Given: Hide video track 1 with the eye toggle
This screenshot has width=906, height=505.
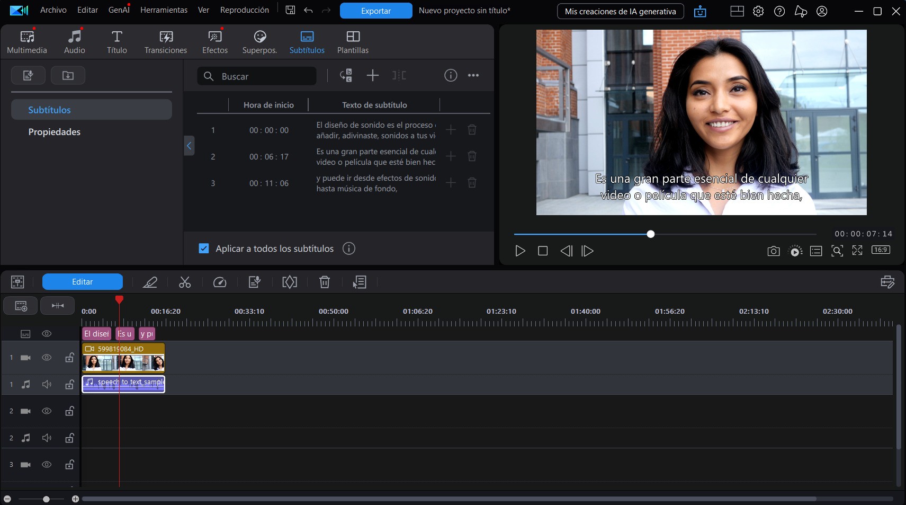Looking at the screenshot, I should point(47,358).
